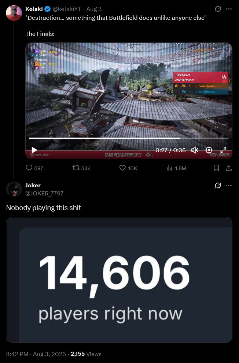This screenshot has width=239, height=363.
Task: Seek on the video progress bar
Action: click(129, 138)
